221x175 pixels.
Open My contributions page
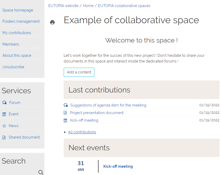pyautogui.click(x=17, y=33)
